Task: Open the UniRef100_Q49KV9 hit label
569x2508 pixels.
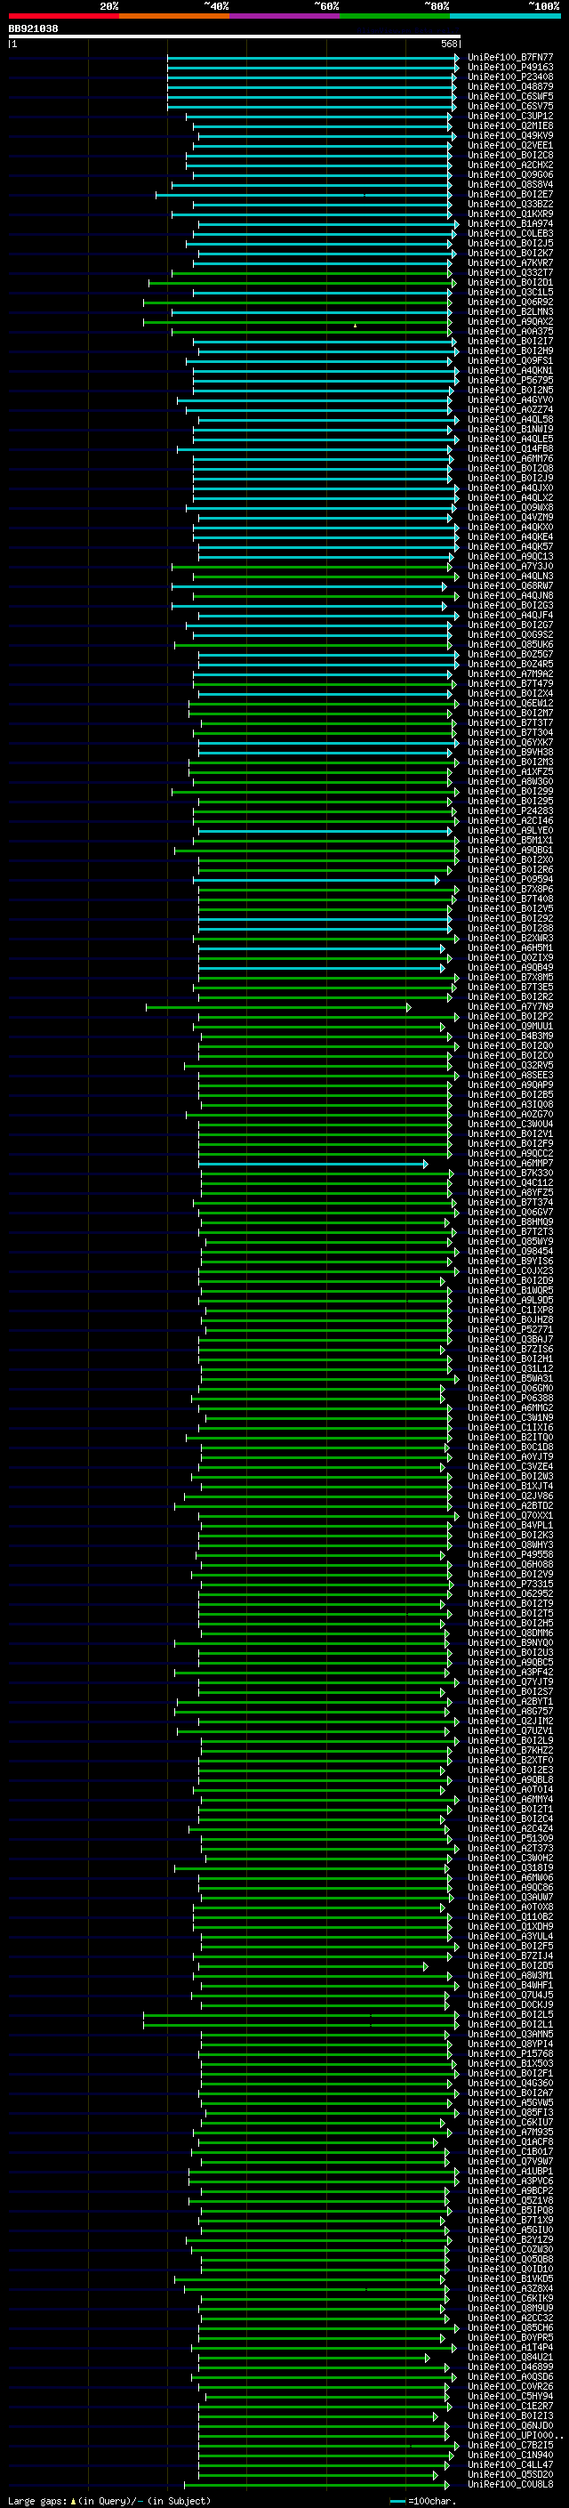Action: pyautogui.click(x=510, y=135)
